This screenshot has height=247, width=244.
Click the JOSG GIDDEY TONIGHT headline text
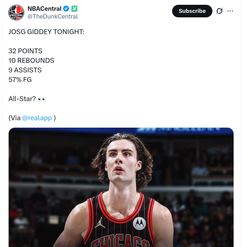click(46, 32)
